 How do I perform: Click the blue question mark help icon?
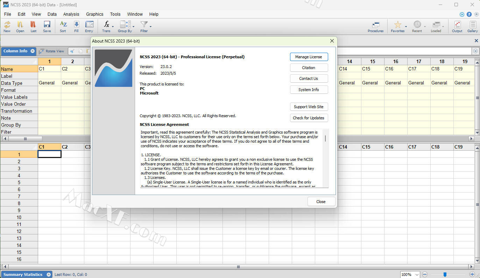[x=469, y=14]
